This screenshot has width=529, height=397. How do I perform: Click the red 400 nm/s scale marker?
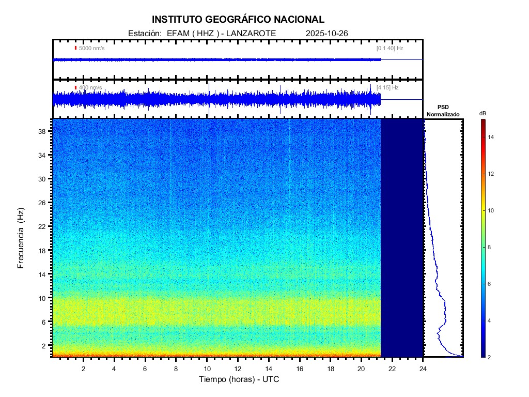(75, 87)
